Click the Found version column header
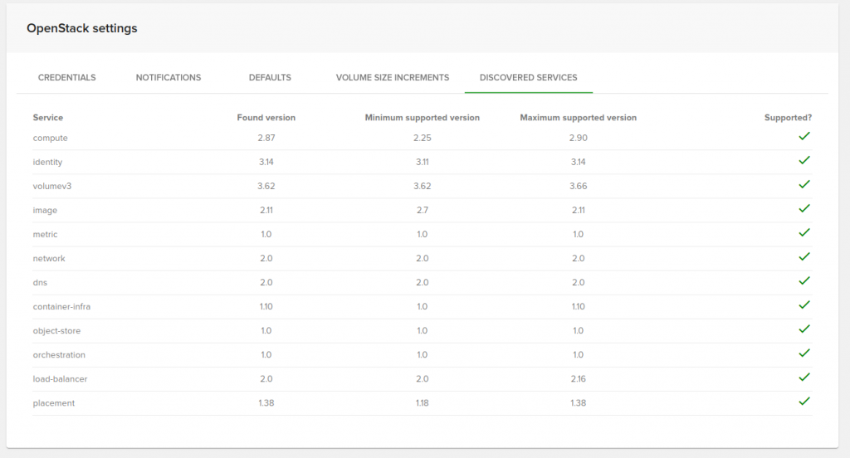The height and width of the screenshot is (458, 850). (266, 118)
